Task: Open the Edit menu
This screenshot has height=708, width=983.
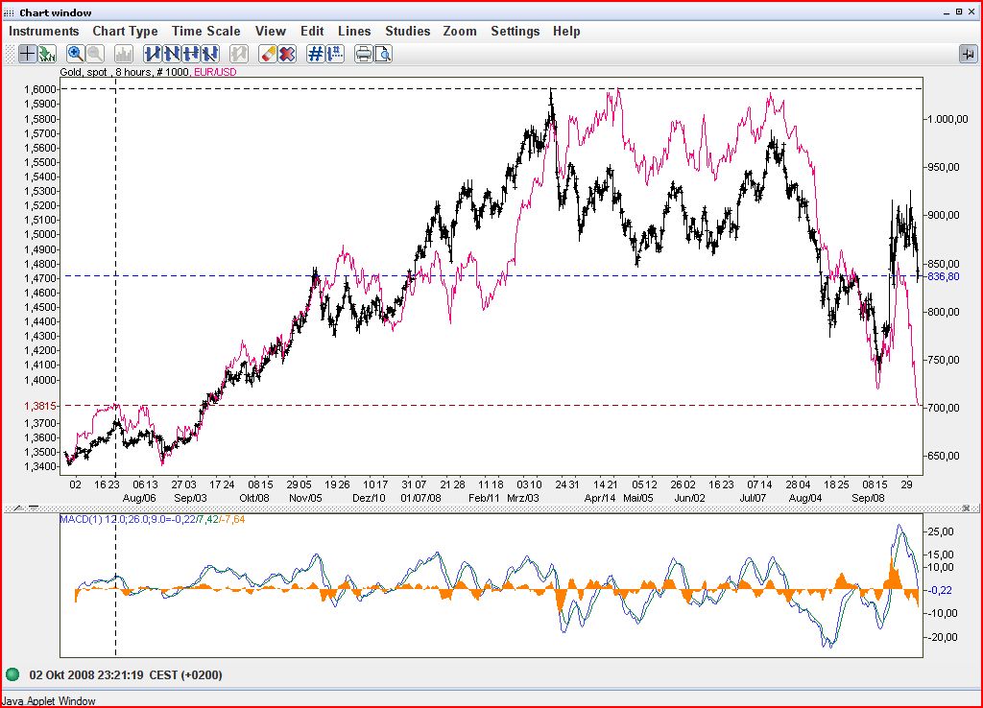Action: [312, 32]
